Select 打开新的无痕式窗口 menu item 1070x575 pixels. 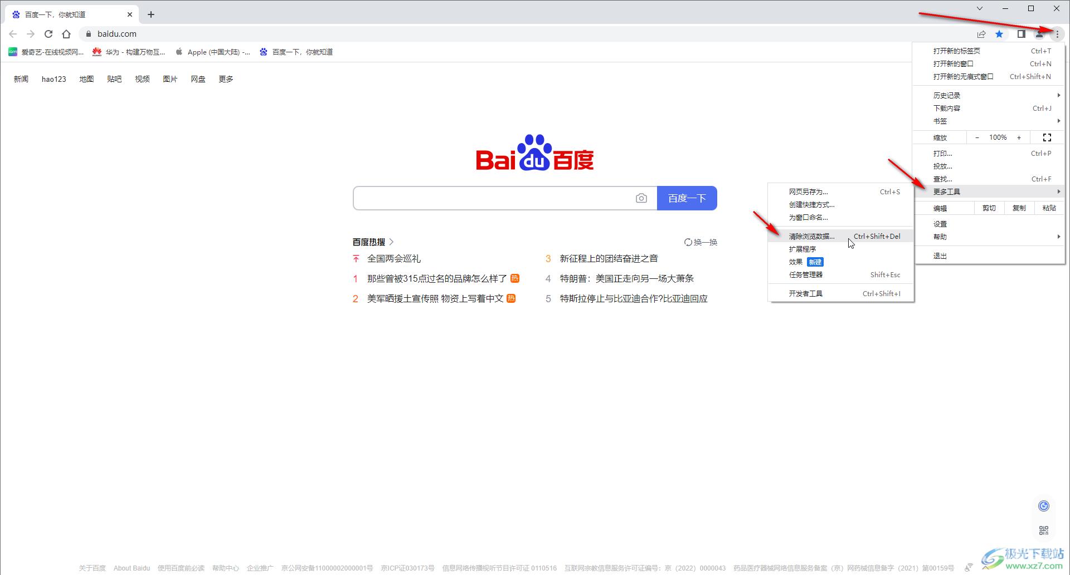click(989, 76)
